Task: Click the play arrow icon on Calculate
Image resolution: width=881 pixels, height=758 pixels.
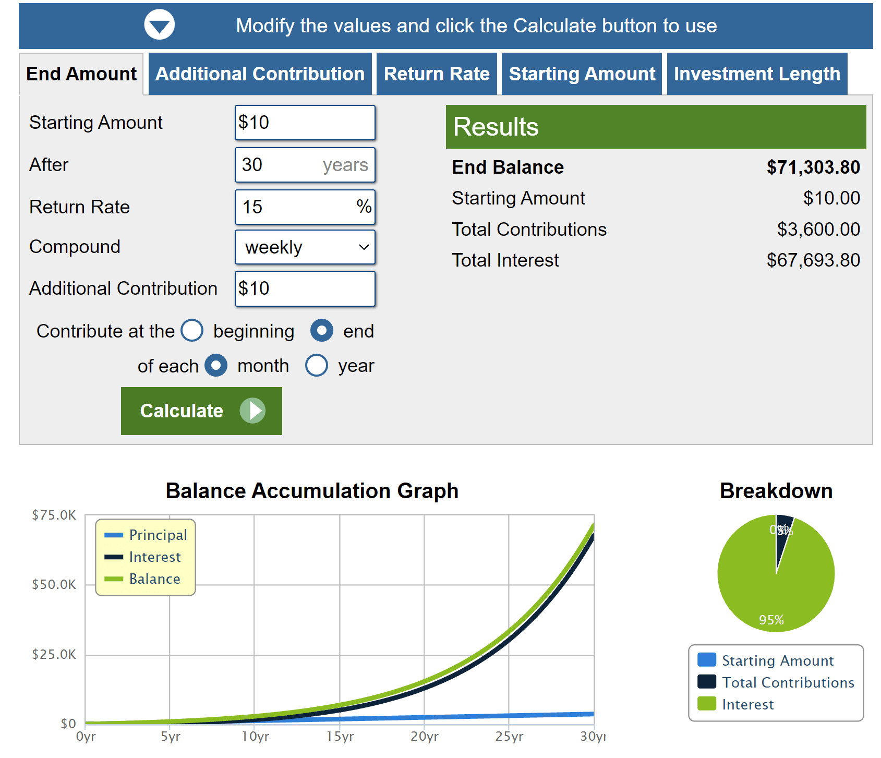Action: tap(253, 411)
